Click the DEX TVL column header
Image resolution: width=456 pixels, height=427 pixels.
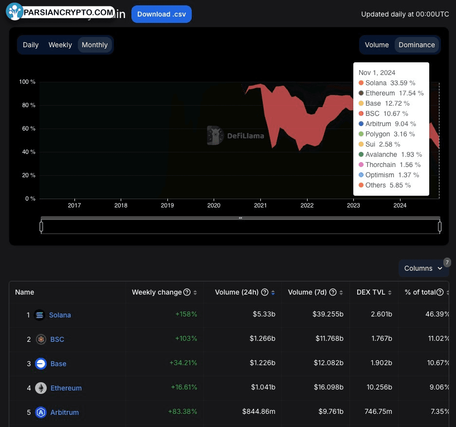[371, 292]
